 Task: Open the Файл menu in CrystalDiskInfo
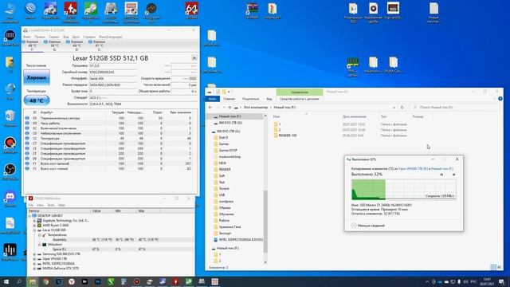tap(27, 37)
